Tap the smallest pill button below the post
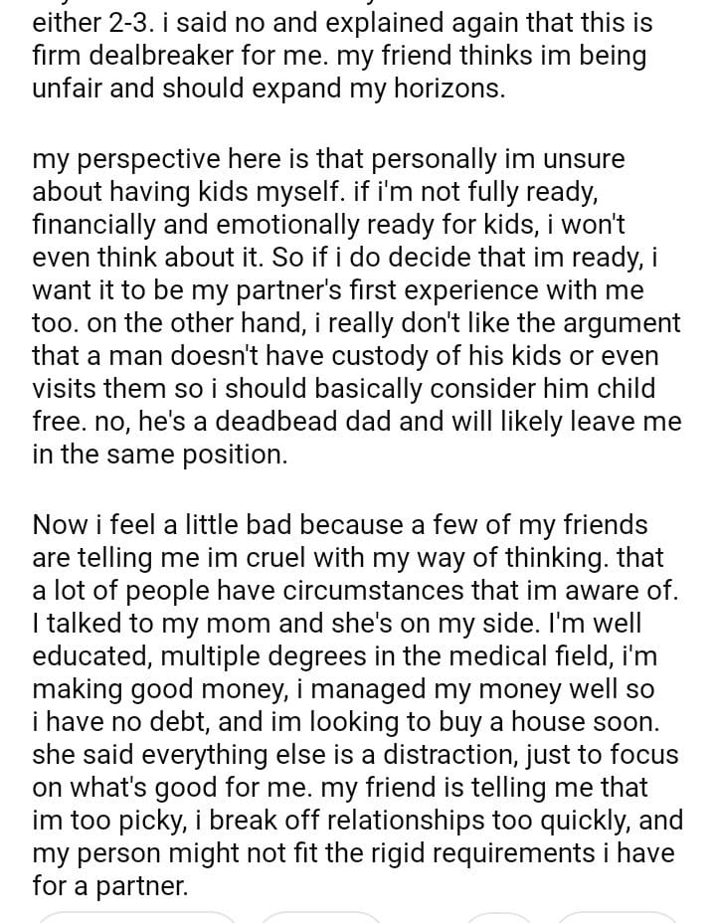Viewport: 716px width, 923px height. click(x=498, y=917)
